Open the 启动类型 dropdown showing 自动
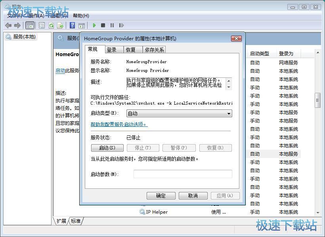The height and width of the screenshot is (237, 325). pyautogui.click(x=179, y=113)
